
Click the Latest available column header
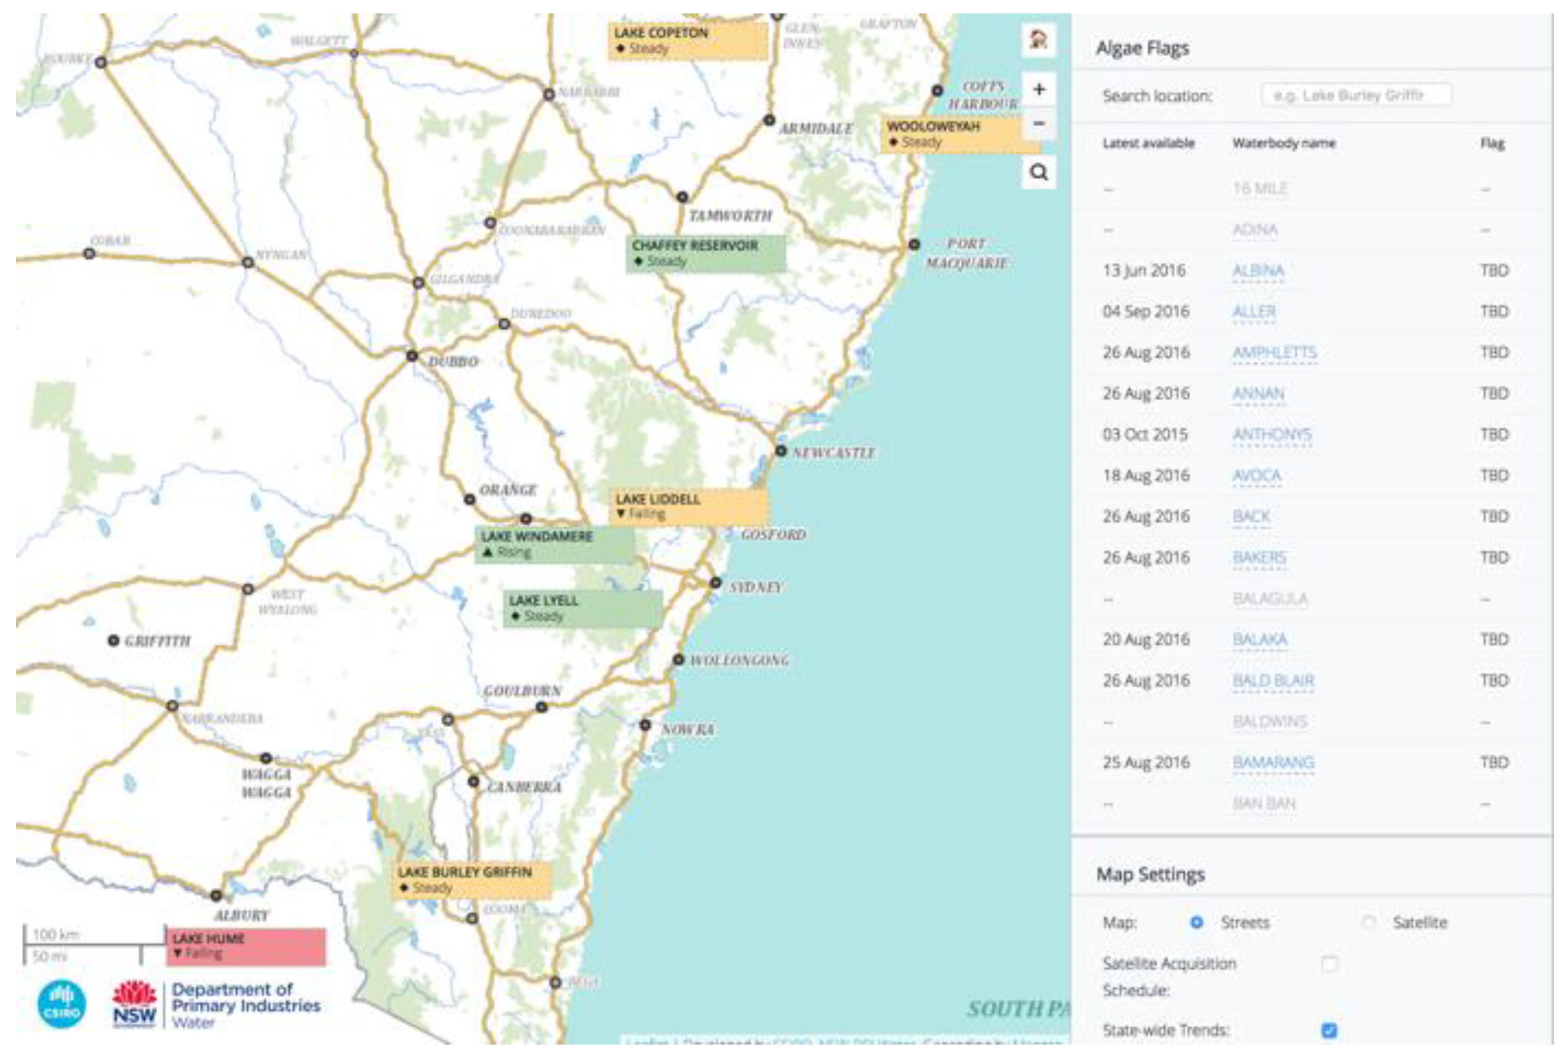[1148, 143]
